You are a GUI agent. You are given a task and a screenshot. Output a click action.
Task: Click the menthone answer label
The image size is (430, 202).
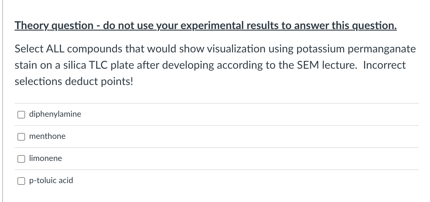click(x=47, y=136)
